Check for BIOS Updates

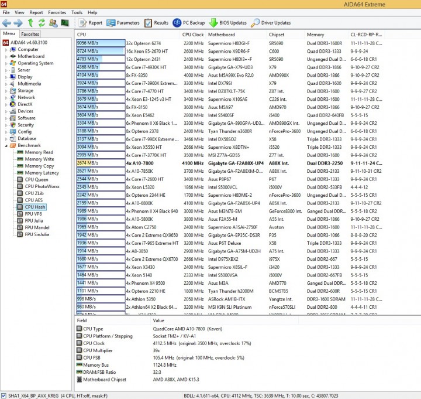(227, 23)
